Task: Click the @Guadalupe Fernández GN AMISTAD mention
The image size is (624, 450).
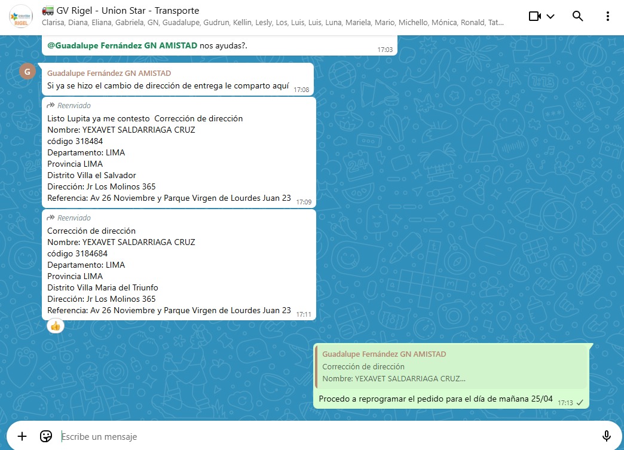Action: point(122,45)
